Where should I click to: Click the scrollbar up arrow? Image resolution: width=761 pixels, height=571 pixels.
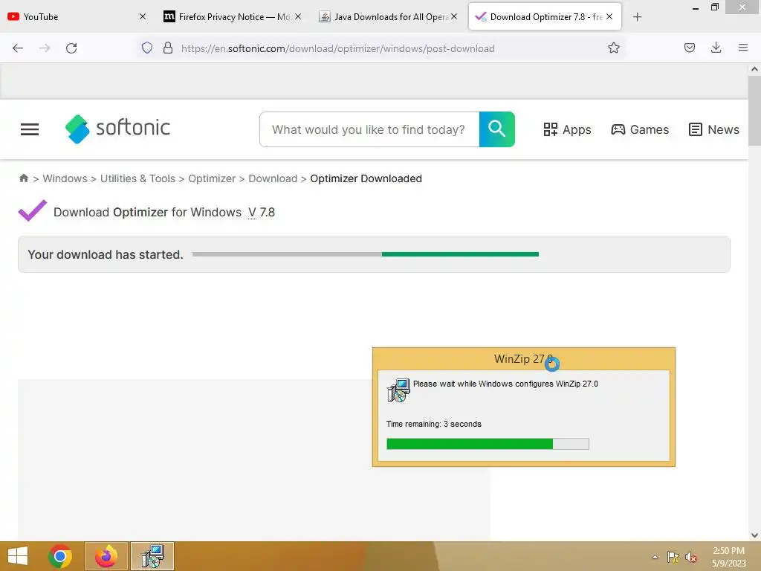coord(754,69)
